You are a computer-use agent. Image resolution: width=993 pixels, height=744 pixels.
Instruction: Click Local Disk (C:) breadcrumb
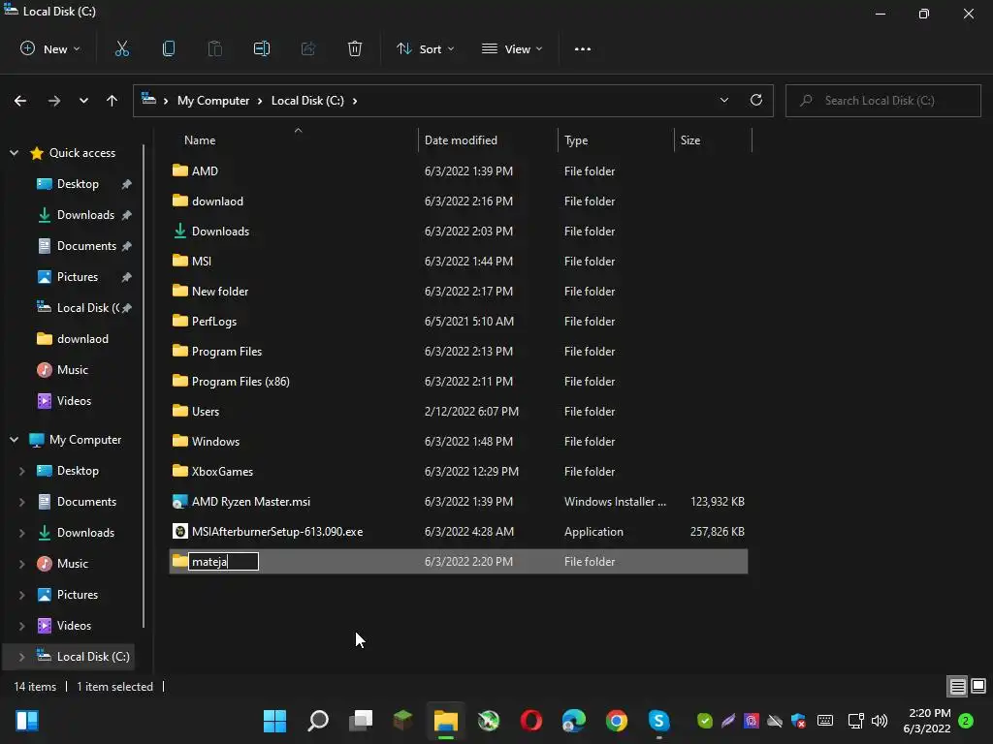[x=307, y=101]
